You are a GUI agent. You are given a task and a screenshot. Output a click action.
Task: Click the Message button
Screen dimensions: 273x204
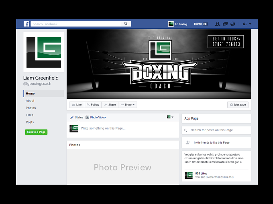click(x=238, y=105)
